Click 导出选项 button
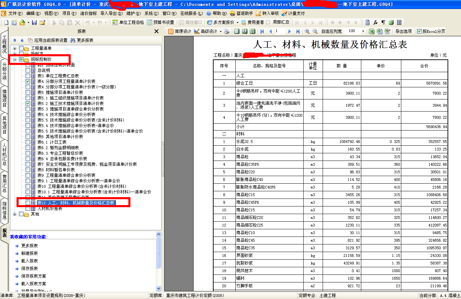 click(x=403, y=31)
